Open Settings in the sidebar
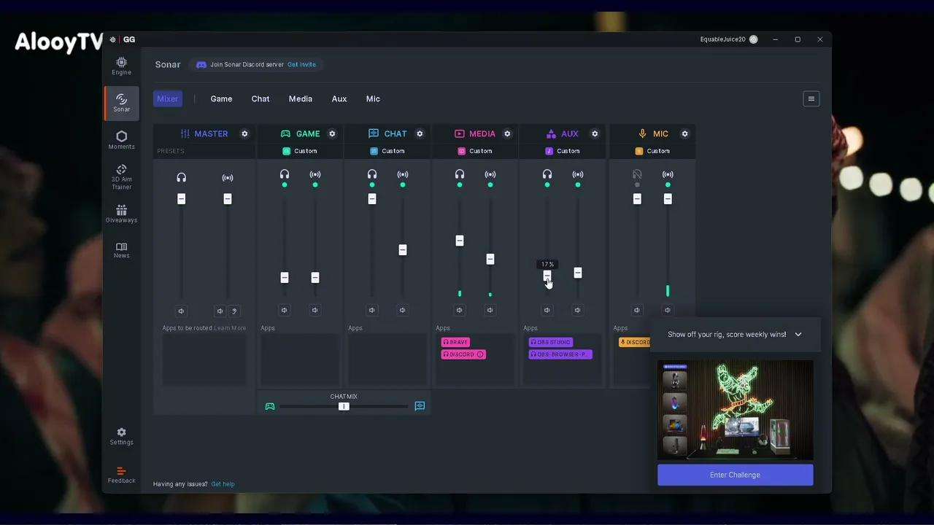Viewport: 934px width, 525px height. (x=121, y=437)
